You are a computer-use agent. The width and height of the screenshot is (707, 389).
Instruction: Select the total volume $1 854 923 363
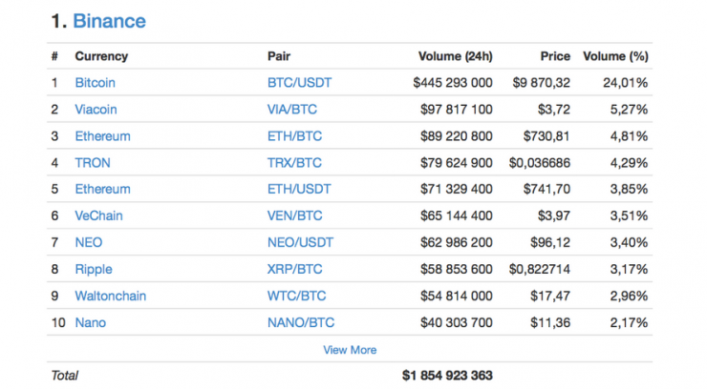pos(447,376)
